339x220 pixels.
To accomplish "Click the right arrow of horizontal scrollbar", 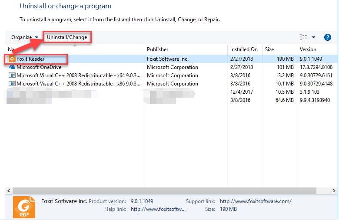I will [334, 190].
